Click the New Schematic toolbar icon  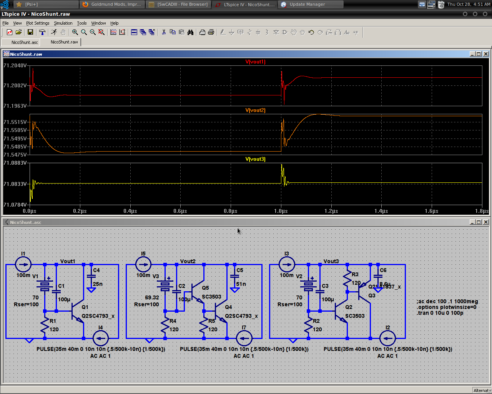click(10, 32)
